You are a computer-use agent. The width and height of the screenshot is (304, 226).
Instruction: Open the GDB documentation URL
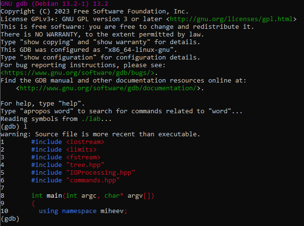[109, 88]
